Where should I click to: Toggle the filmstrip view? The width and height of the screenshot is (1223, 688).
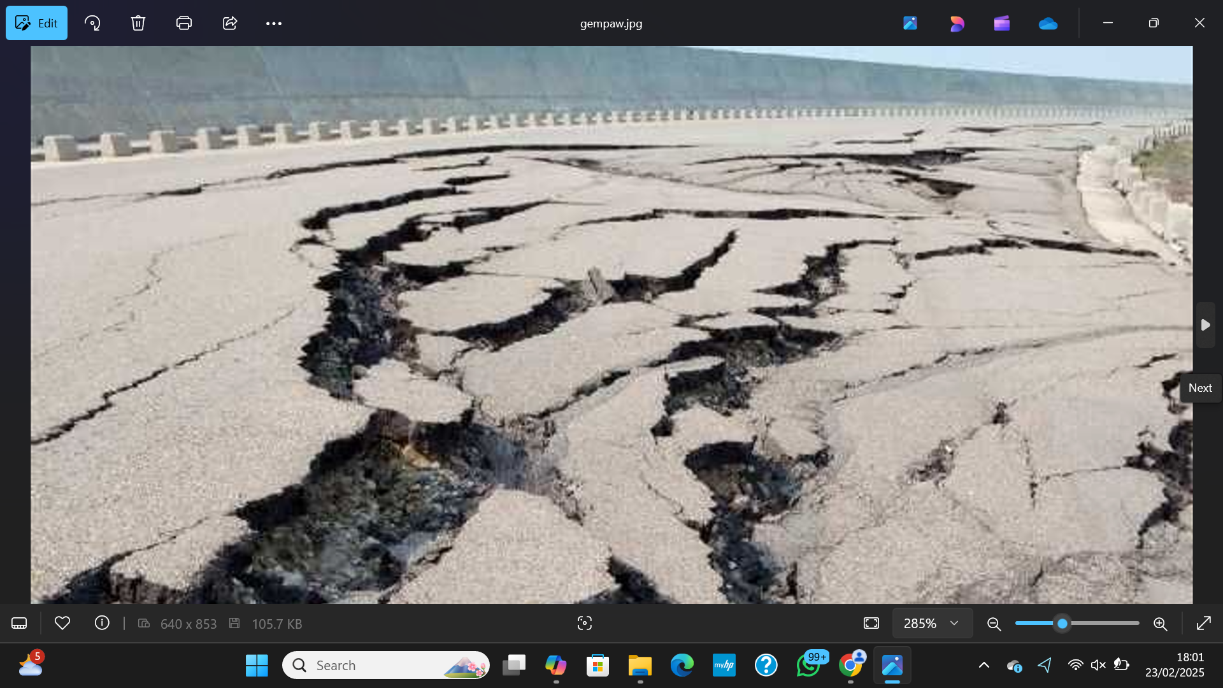(19, 623)
